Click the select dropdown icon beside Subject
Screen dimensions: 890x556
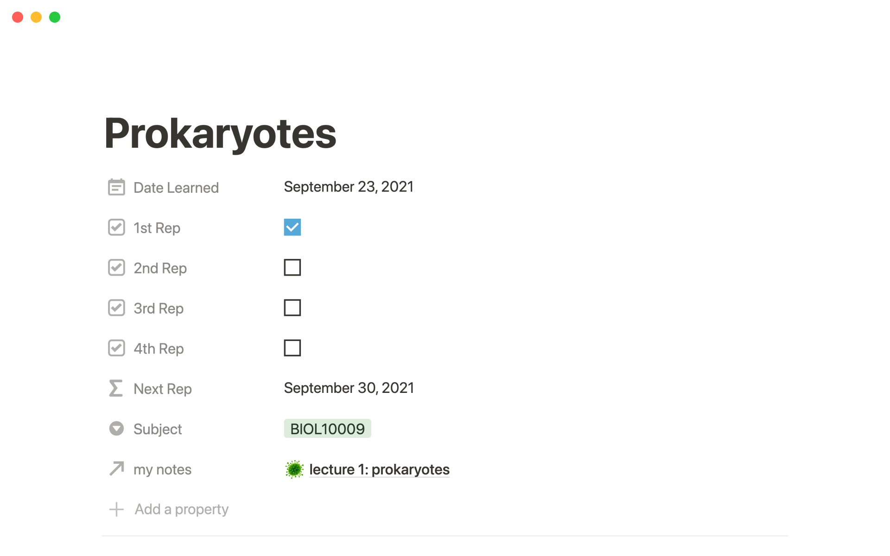[x=116, y=429]
